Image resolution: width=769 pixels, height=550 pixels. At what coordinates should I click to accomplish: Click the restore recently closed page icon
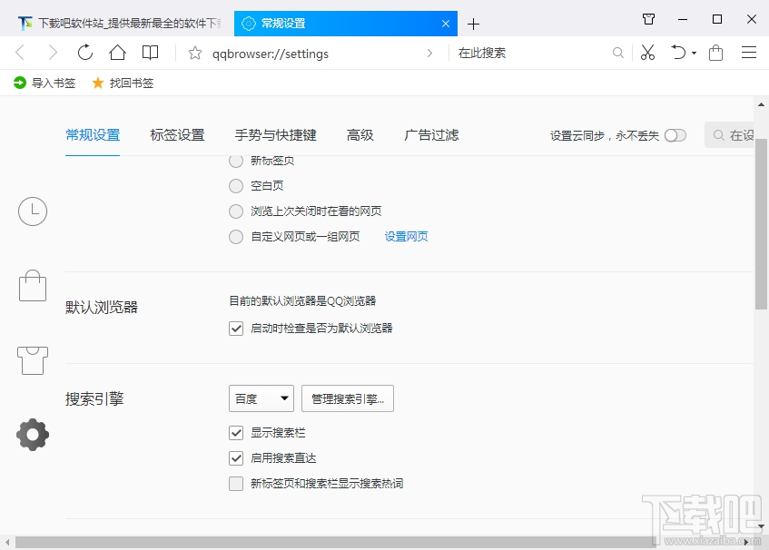(x=677, y=53)
